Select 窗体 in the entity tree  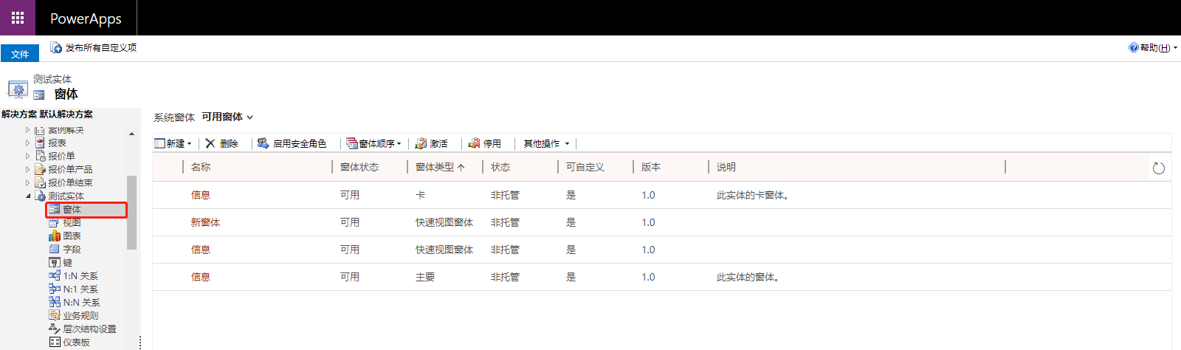click(86, 210)
